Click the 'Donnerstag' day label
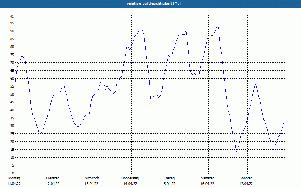 point(130,178)
